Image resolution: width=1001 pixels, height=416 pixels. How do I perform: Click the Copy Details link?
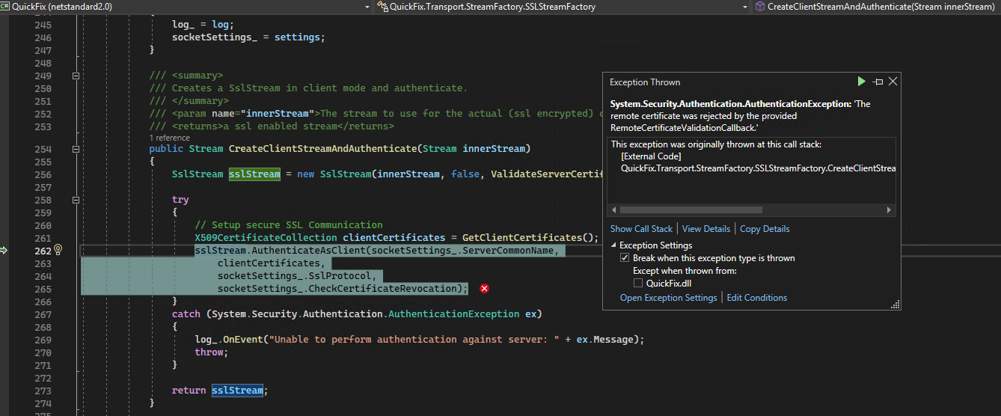coord(765,229)
